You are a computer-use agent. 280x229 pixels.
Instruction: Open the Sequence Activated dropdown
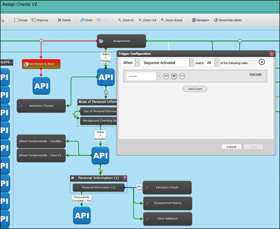tap(191, 63)
